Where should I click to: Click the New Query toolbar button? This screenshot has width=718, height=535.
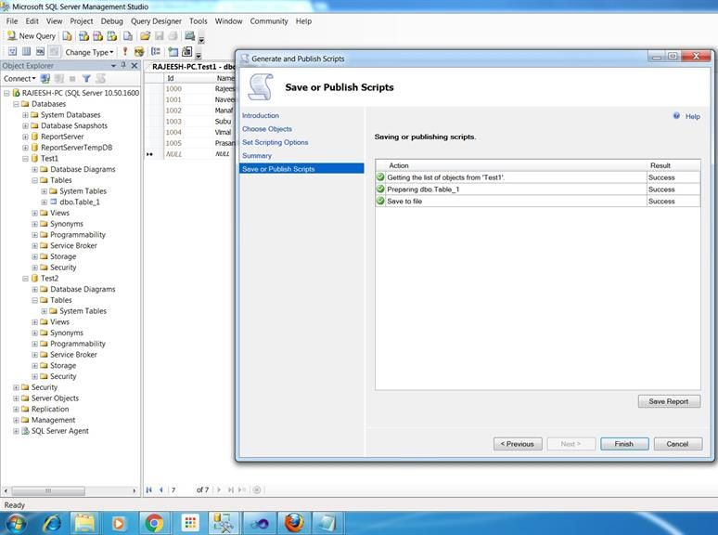[32, 35]
